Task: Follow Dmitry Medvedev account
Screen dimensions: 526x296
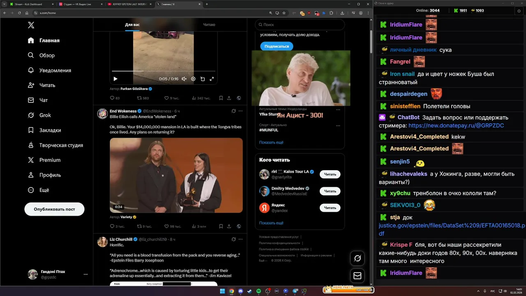Action: pos(330,191)
